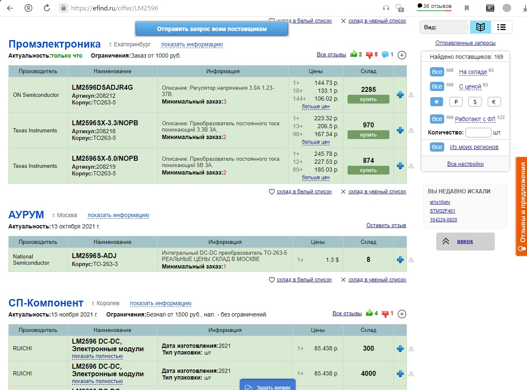This screenshot has height=390, width=527.
Task: Expand Промэлектроника supplier information
Action: (x=192, y=44)
